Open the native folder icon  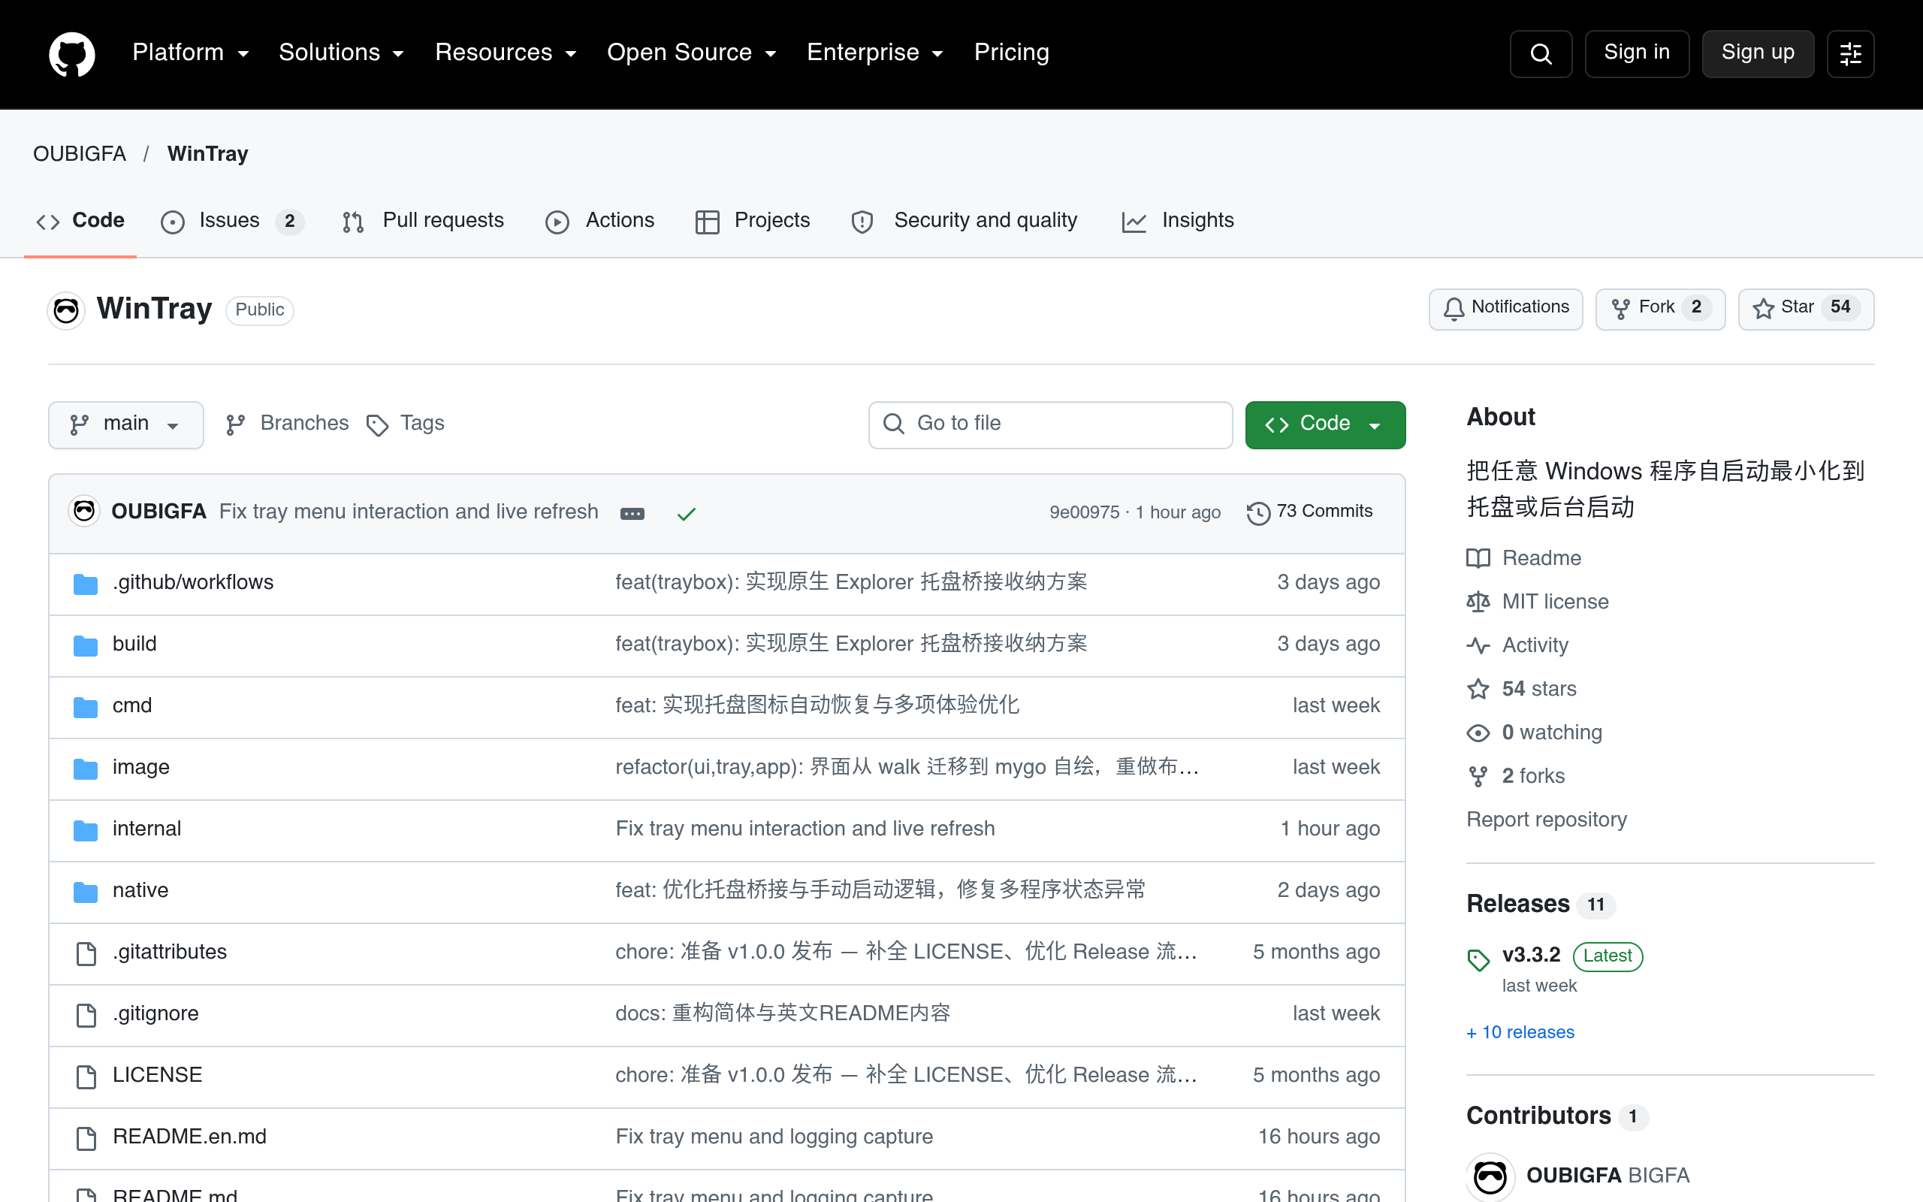pyautogui.click(x=86, y=891)
